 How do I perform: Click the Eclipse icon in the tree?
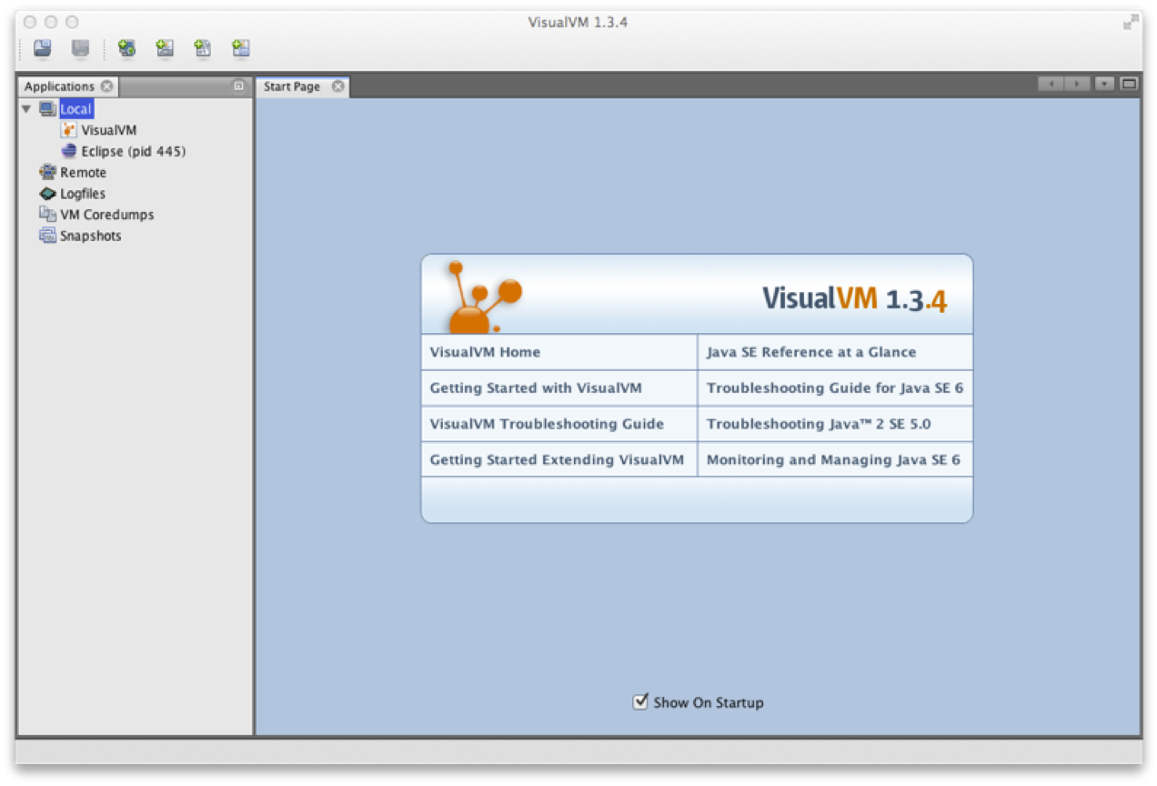pos(69,151)
